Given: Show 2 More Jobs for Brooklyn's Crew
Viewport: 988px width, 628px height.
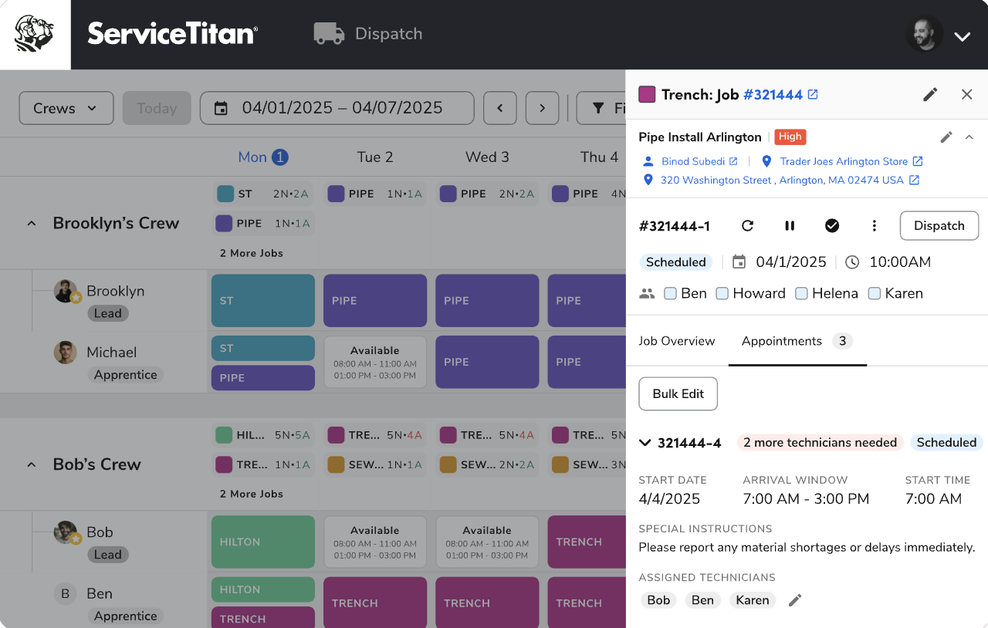Looking at the screenshot, I should tap(251, 253).
